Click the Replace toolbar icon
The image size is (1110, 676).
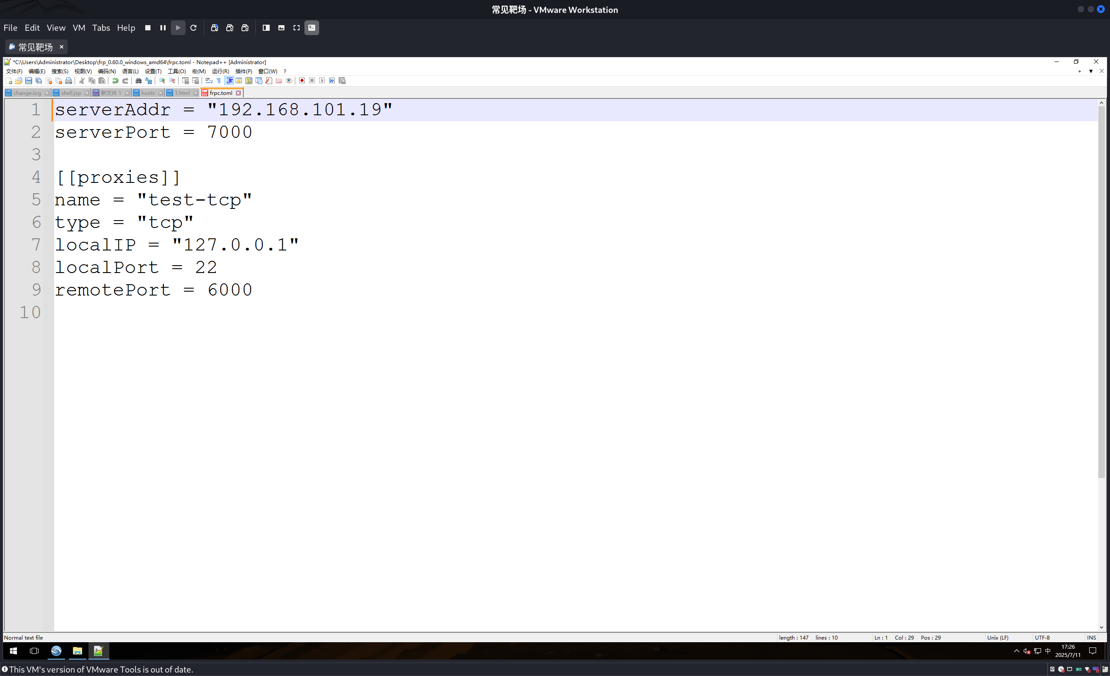pos(149,81)
